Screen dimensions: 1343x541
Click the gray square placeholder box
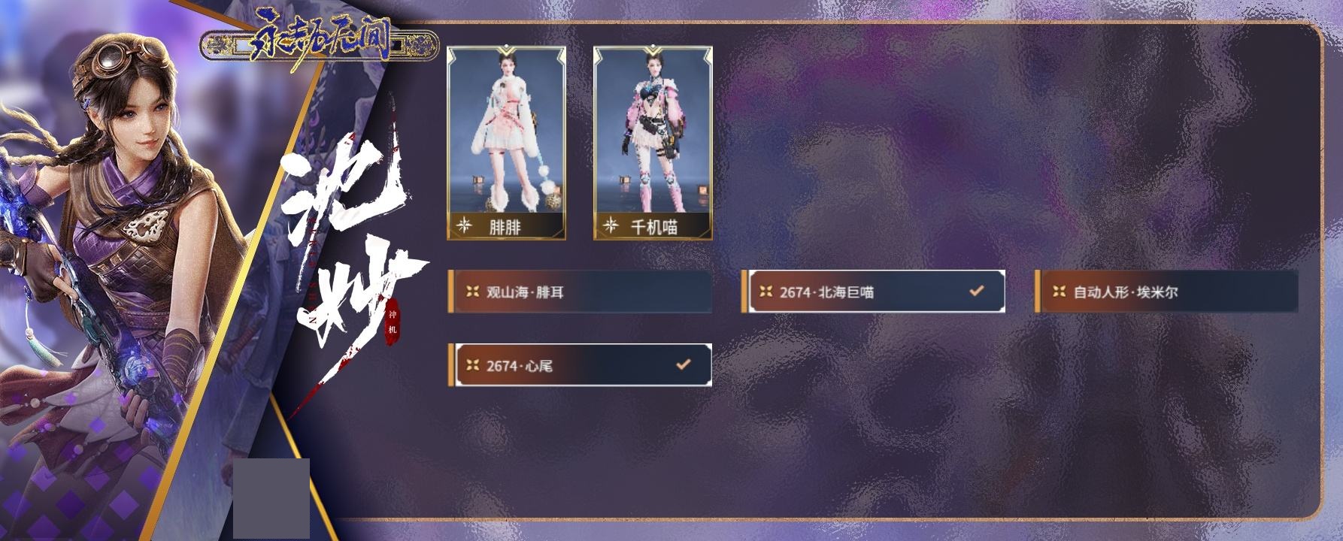pos(271,499)
